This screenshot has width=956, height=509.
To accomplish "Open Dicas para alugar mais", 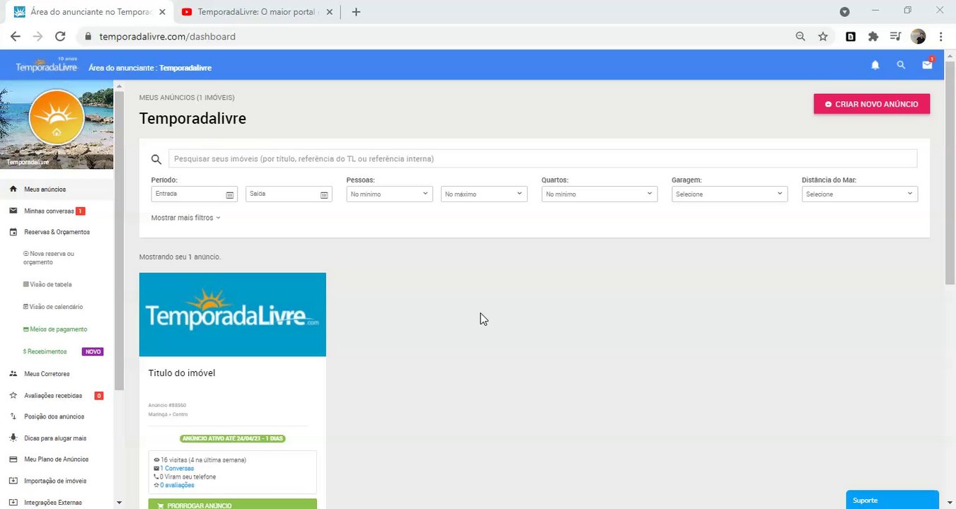I will point(57,438).
